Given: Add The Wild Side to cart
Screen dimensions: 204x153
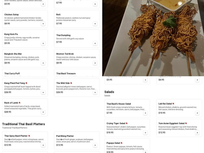Looking at the screenshot, I should coord(95,92).
